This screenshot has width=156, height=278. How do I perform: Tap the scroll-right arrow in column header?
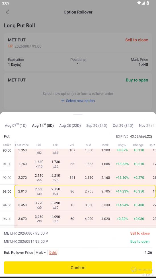pyautogui.click(x=155, y=145)
